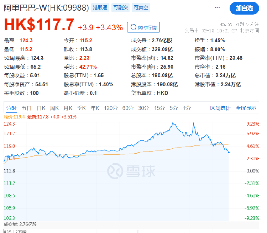Click the 总市值 value 2.24万亿

coord(225,75)
